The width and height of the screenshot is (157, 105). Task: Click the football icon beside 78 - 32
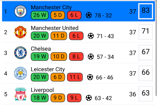89,15
